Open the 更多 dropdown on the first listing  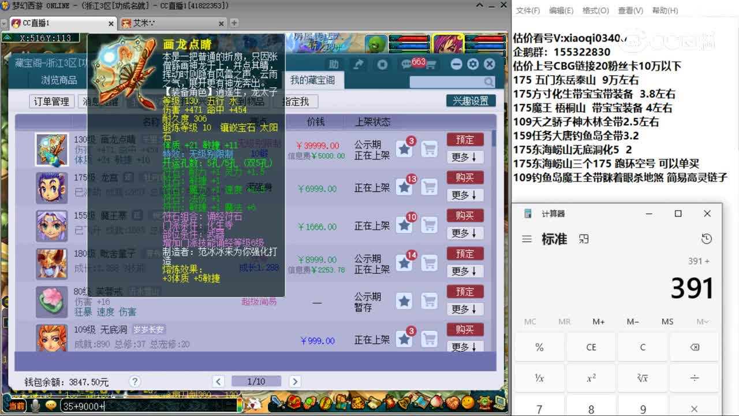pyautogui.click(x=465, y=157)
